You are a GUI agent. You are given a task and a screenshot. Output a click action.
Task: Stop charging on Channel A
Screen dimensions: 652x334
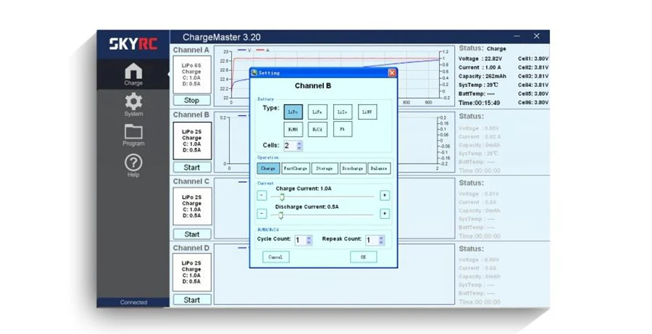click(192, 100)
